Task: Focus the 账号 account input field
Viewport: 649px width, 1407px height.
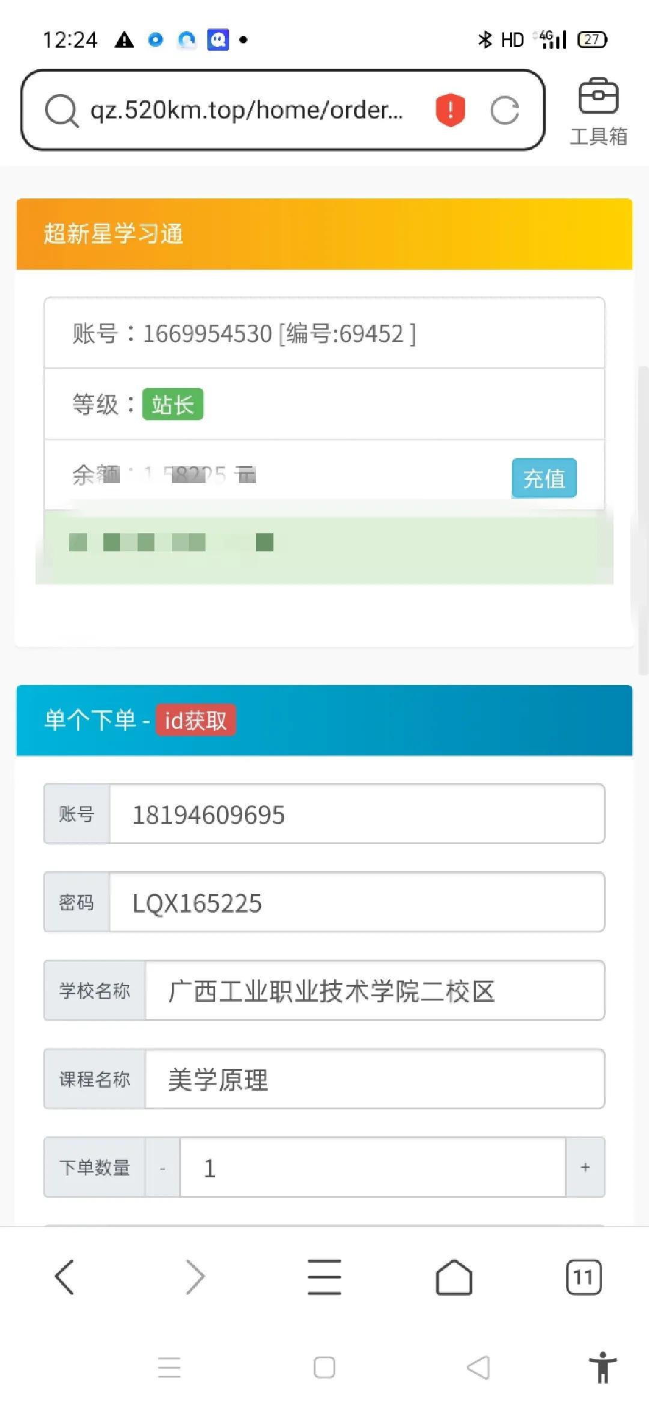Action: tap(356, 815)
